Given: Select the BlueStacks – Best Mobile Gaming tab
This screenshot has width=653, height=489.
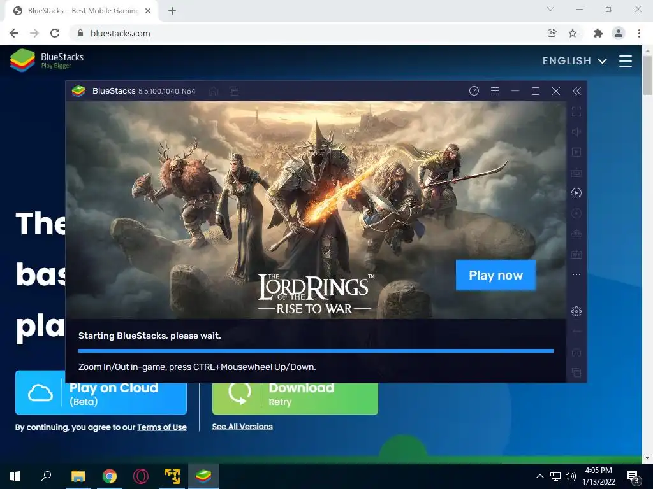Looking at the screenshot, I should click(82, 11).
